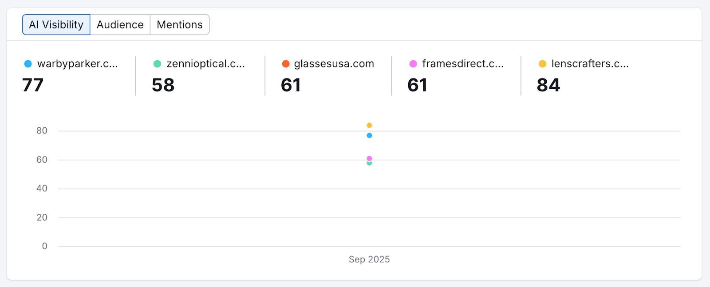This screenshot has height=287, width=710.
Task: Select the blue data point on the chart
Action: [x=369, y=135]
